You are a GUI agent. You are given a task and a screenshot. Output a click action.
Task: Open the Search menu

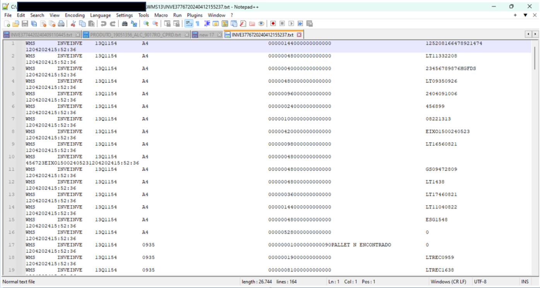pyautogui.click(x=37, y=15)
